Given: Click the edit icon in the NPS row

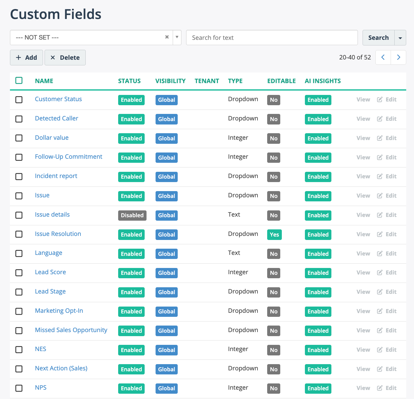Looking at the screenshot, I should [380, 388].
